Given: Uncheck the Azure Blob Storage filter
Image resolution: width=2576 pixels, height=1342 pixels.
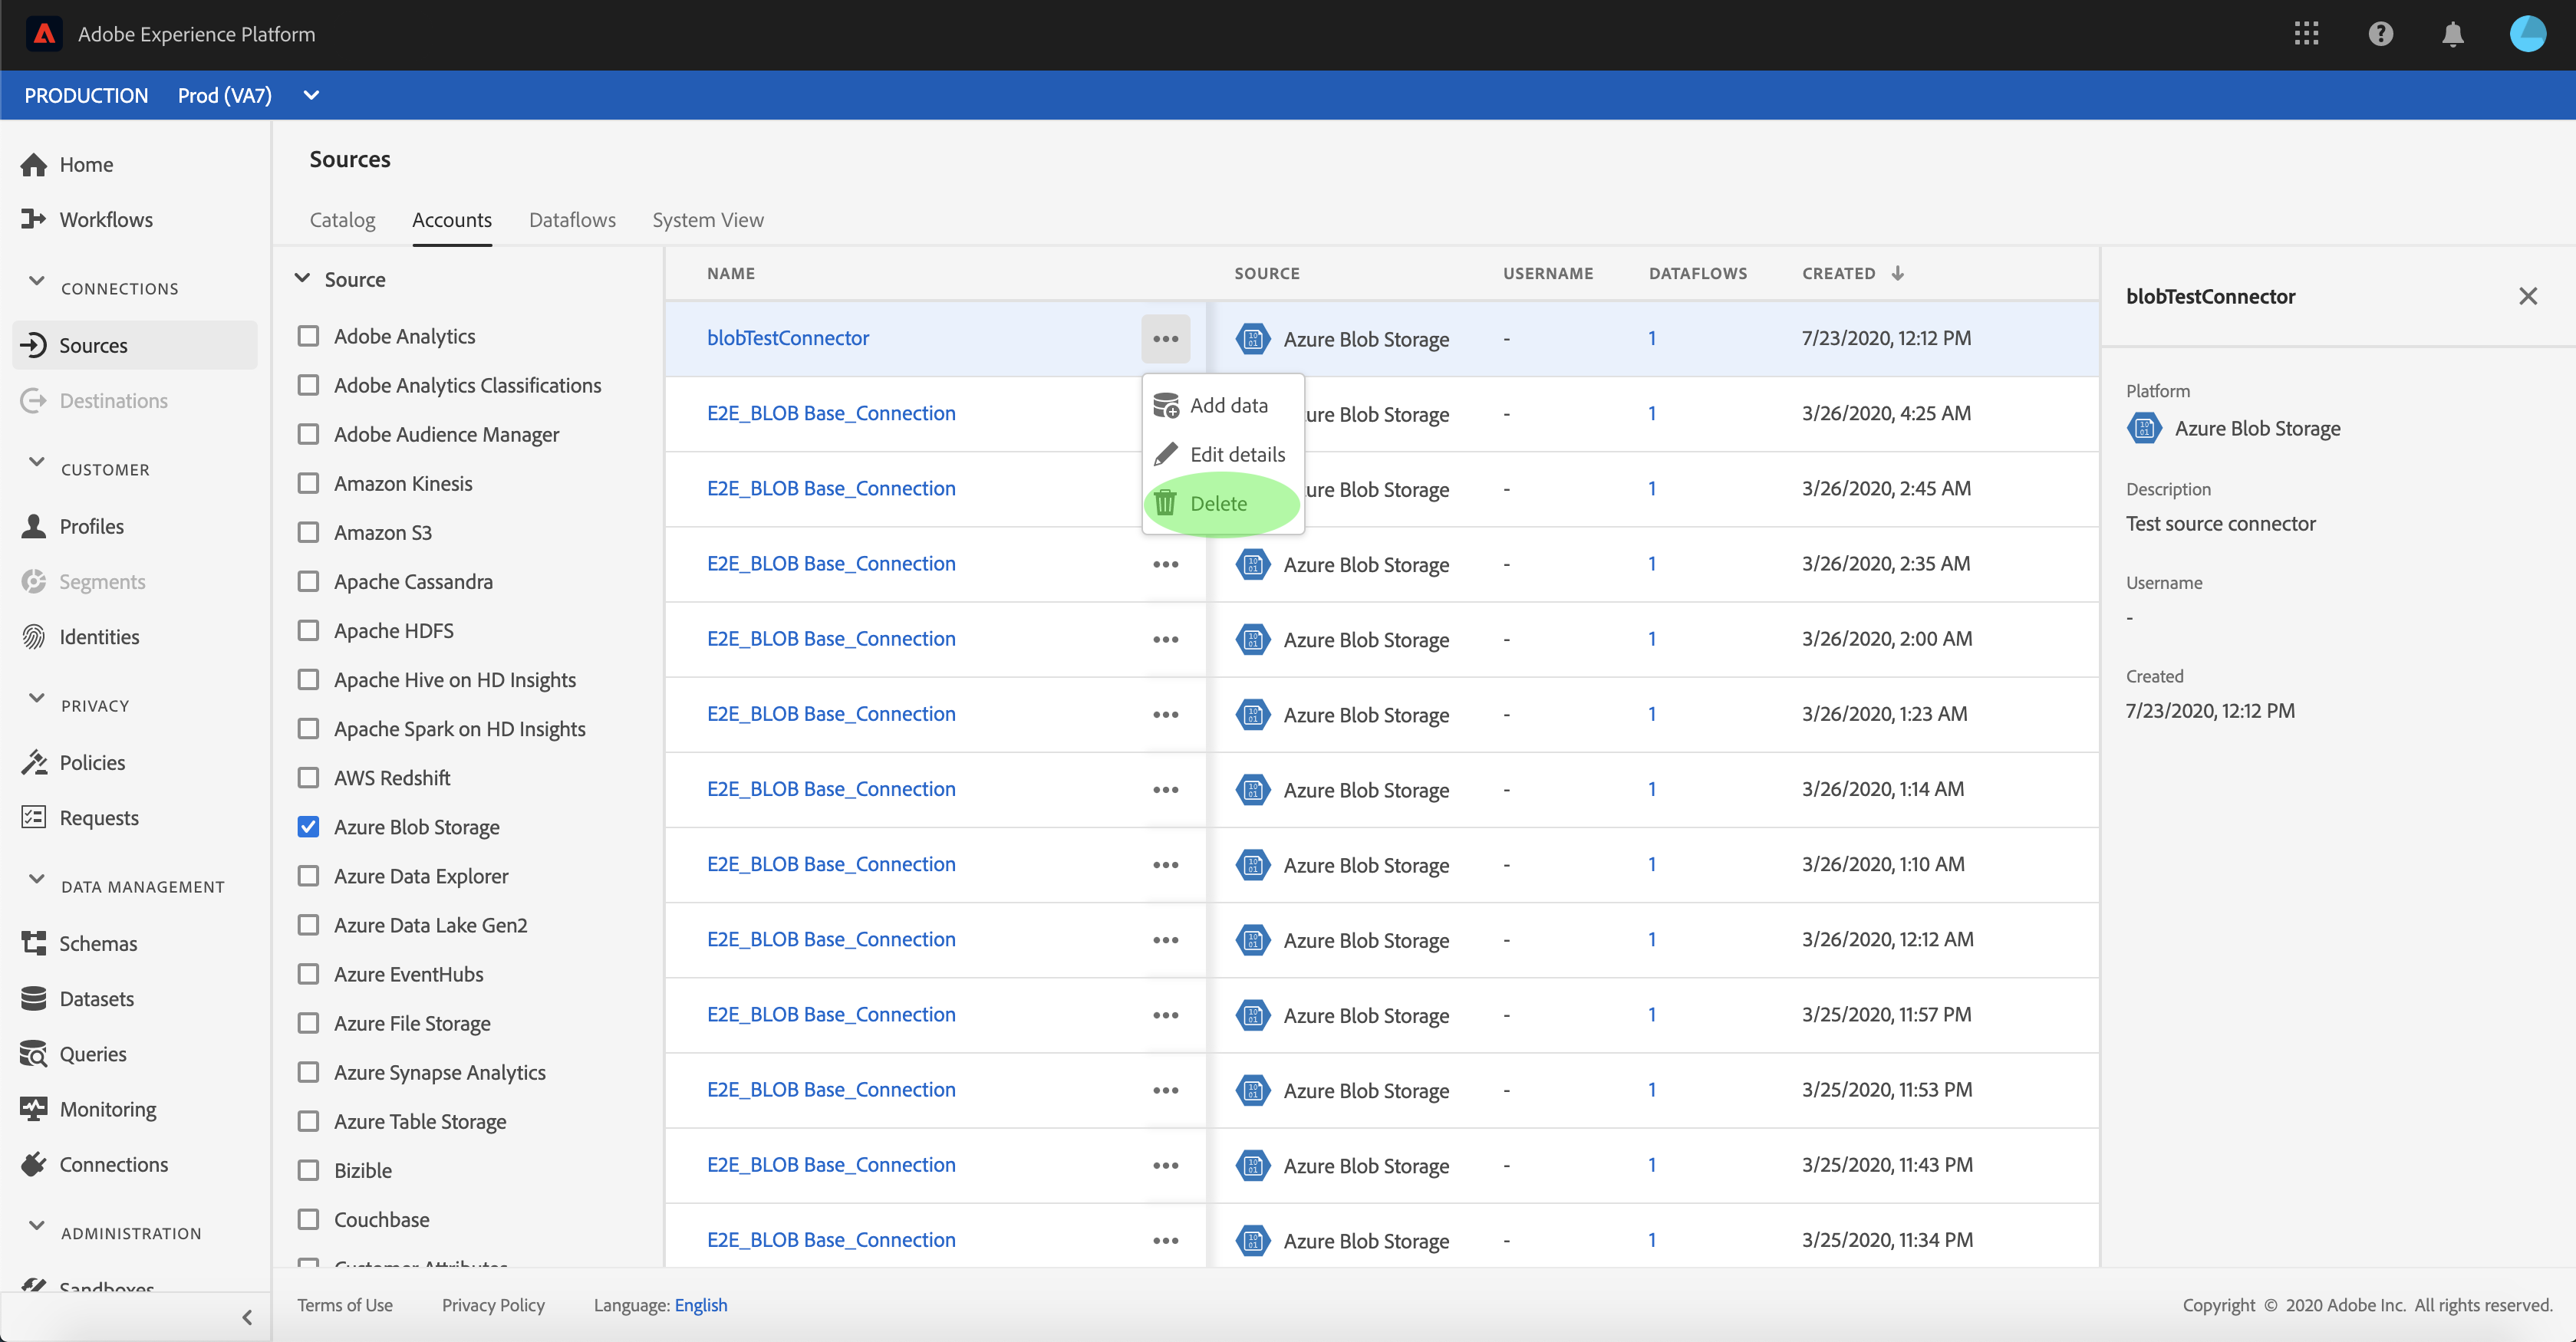Looking at the screenshot, I should coord(309,827).
